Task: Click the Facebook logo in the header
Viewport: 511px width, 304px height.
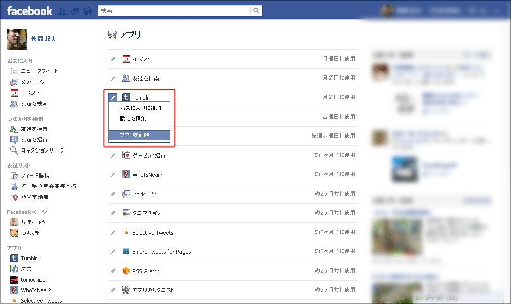Action: coord(29,11)
